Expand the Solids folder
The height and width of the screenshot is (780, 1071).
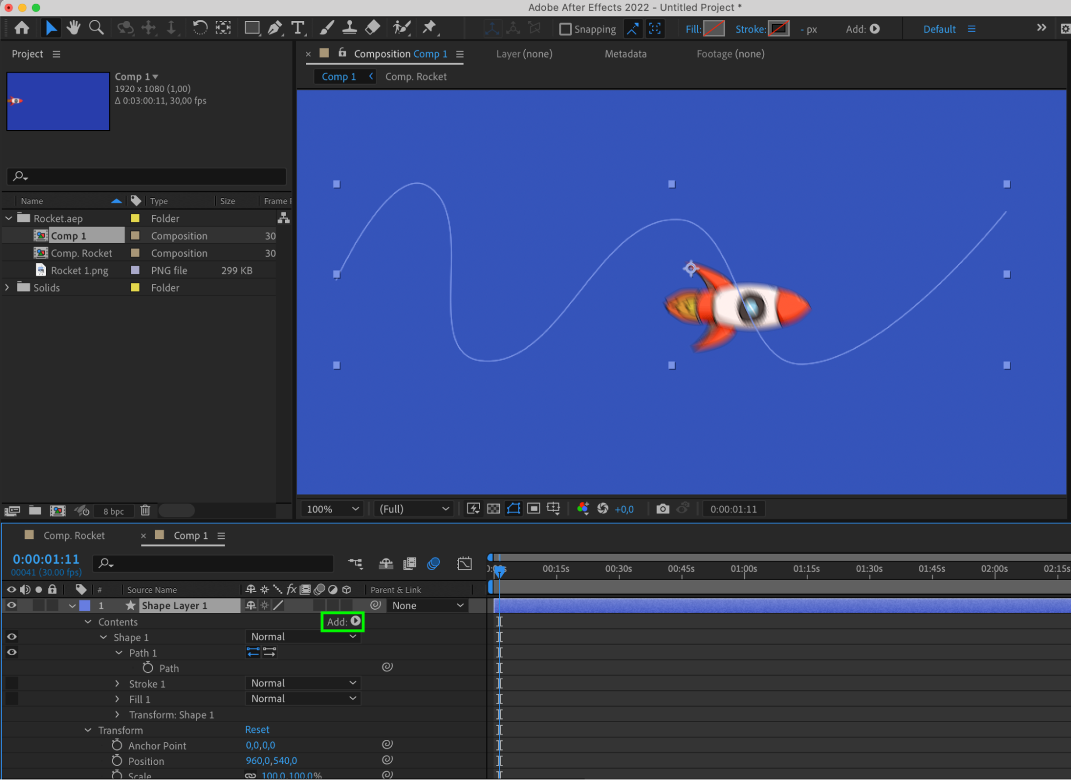pyautogui.click(x=8, y=288)
